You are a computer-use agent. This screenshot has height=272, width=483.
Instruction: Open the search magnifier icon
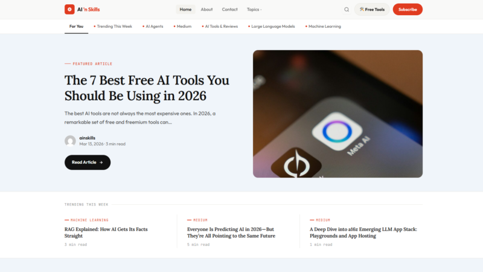click(x=347, y=10)
